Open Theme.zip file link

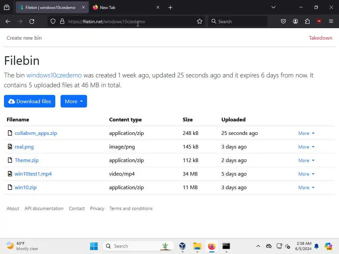[x=26, y=160]
